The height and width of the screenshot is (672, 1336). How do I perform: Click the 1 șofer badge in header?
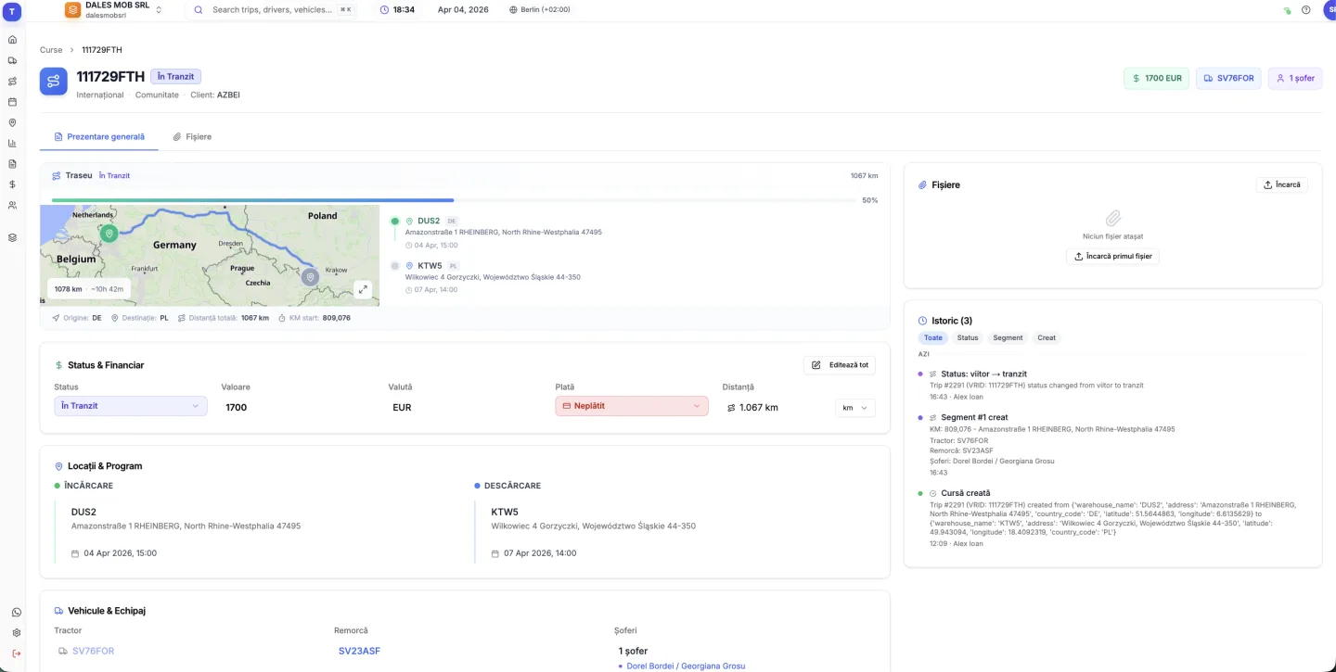[1295, 78]
